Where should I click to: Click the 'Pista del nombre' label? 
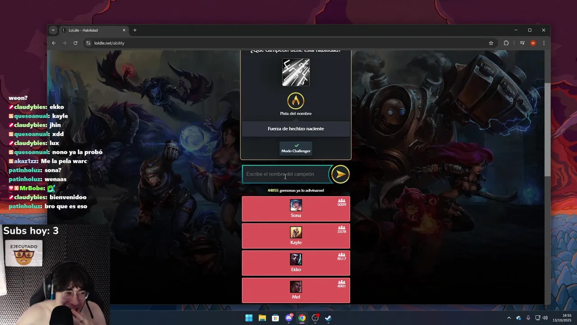click(x=296, y=113)
